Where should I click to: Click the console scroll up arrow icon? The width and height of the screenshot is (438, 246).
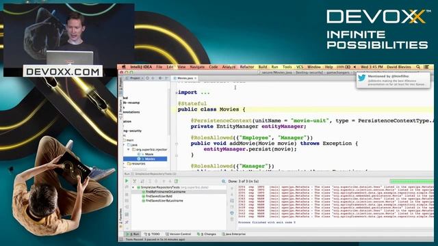coord(232,189)
